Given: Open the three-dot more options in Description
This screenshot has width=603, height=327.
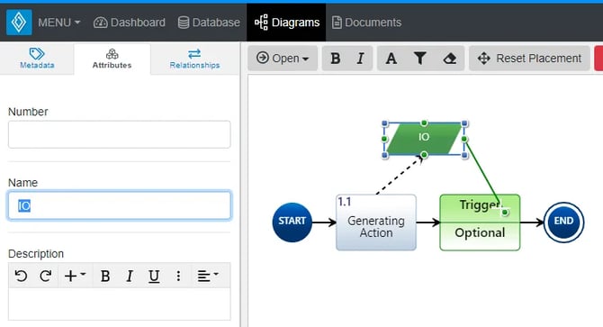Looking at the screenshot, I should tap(178, 276).
